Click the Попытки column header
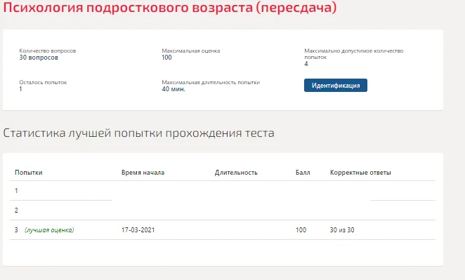 pos(29,173)
